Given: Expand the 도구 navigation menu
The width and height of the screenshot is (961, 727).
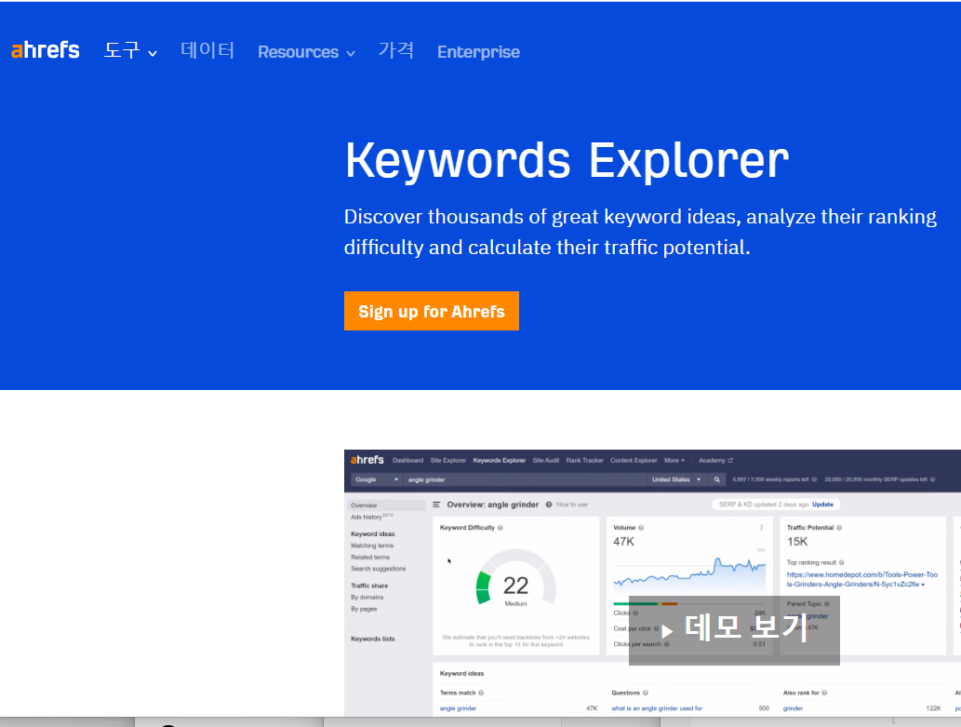Looking at the screenshot, I should [x=130, y=51].
